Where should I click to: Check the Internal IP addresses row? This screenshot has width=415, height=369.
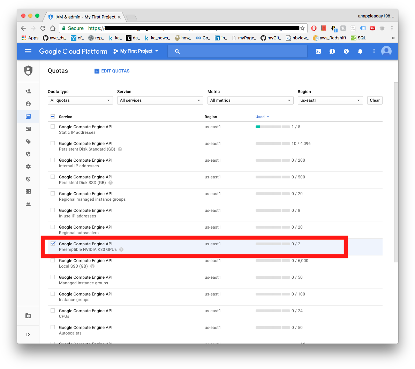[53, 160]
